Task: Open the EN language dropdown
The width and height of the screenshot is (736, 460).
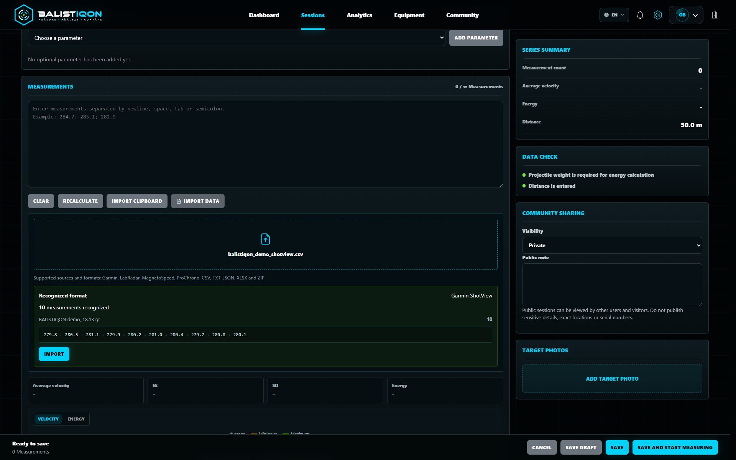Action: [x=614, y=15]
